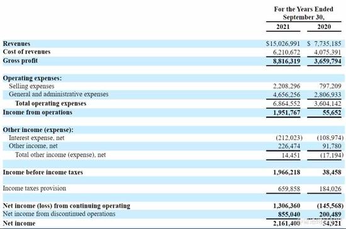Click income taxes provision value 659,858
Viewport: 346px width, 229px height.
pos(289,189)
